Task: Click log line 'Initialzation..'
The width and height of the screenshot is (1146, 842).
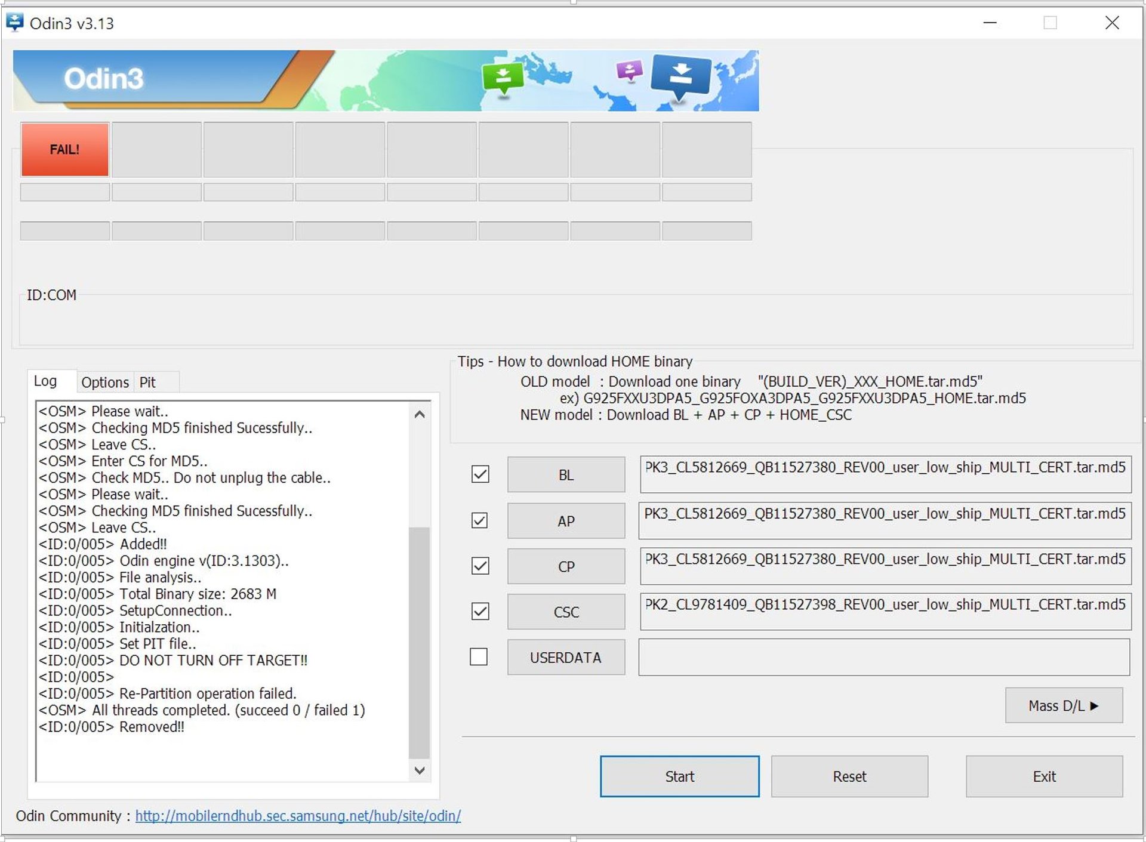Action: point(119,627)
